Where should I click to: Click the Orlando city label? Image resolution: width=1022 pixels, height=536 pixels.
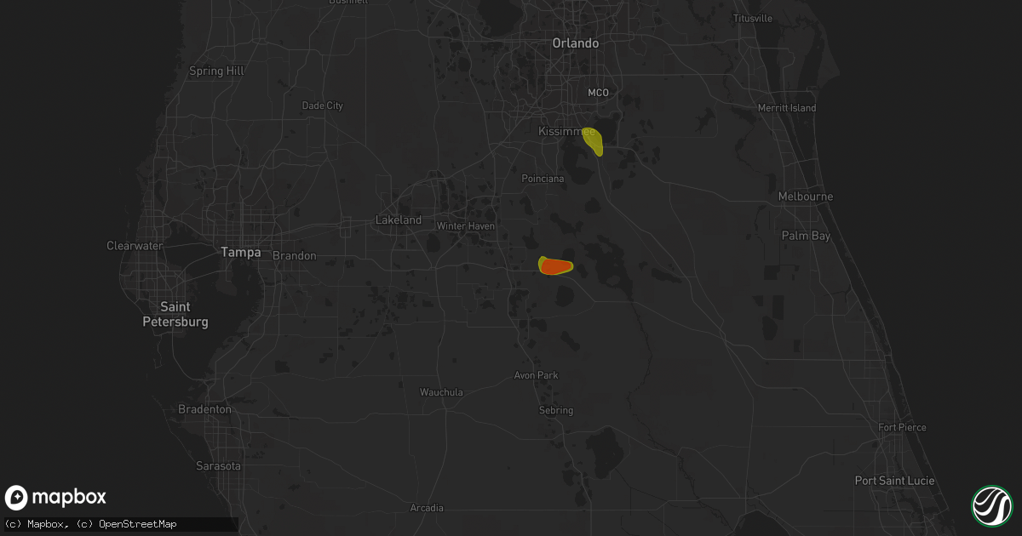(576, 43)
